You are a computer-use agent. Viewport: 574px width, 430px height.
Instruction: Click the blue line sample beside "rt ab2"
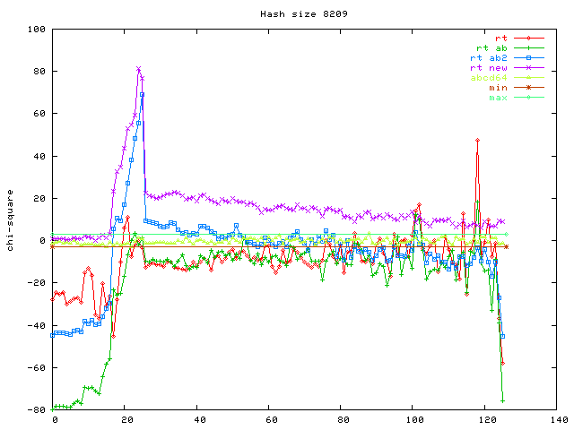[x=529, y=57]
